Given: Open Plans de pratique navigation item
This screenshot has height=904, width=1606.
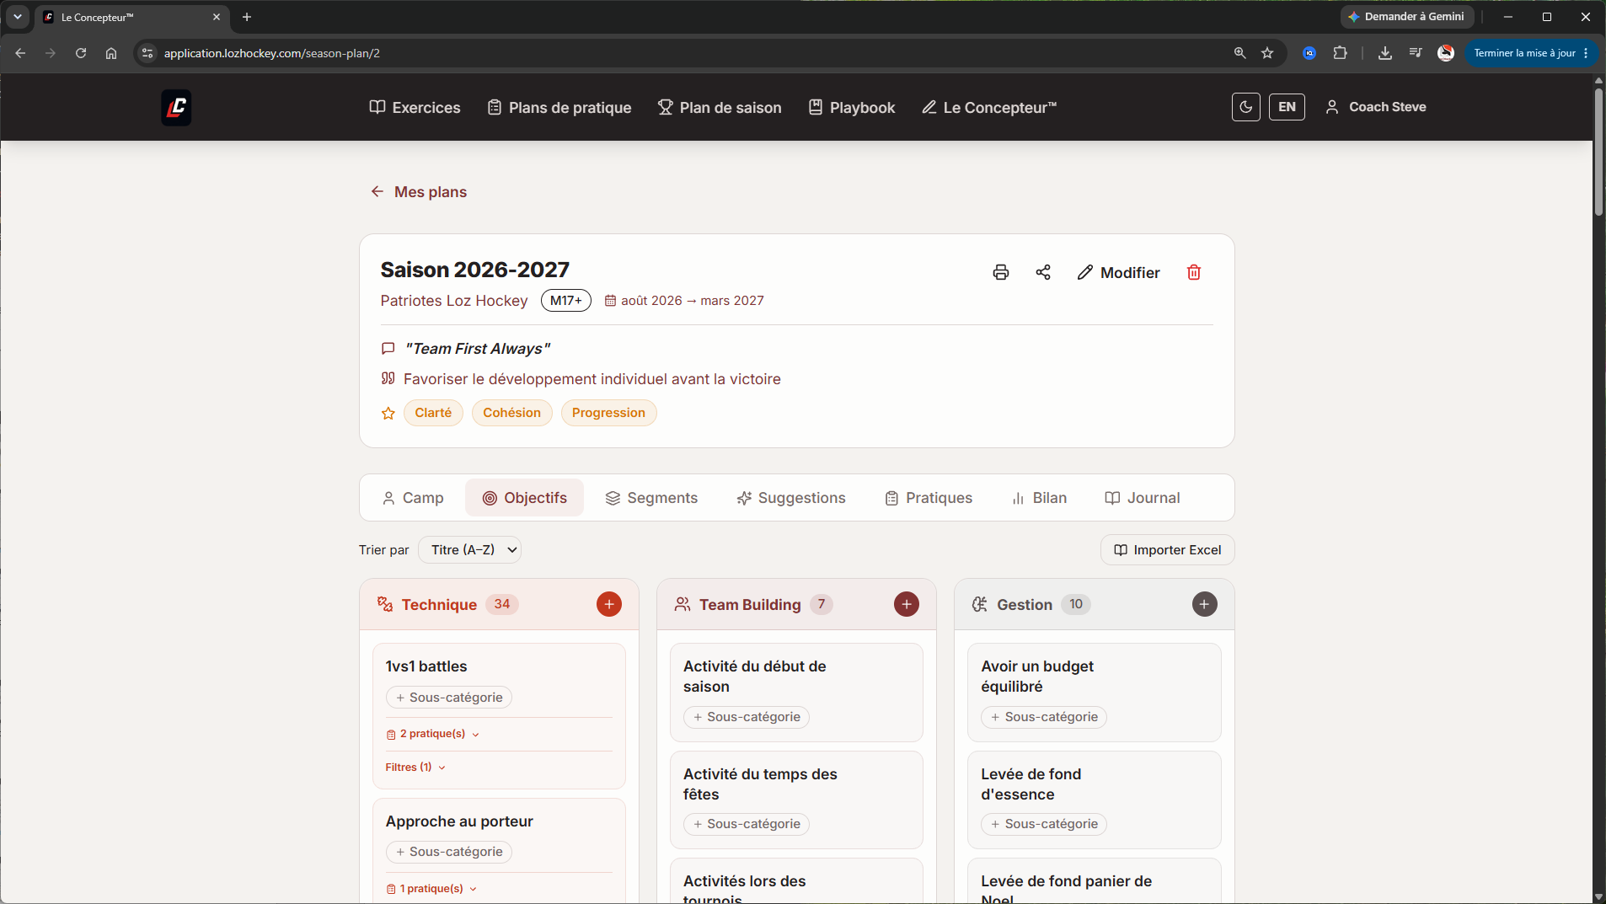Looking at the screenshot, I should (x=559, y=108).
